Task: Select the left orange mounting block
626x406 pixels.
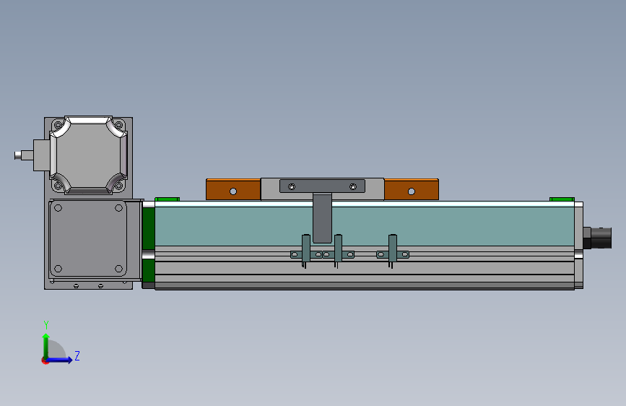Action: (x=233, y=189)
